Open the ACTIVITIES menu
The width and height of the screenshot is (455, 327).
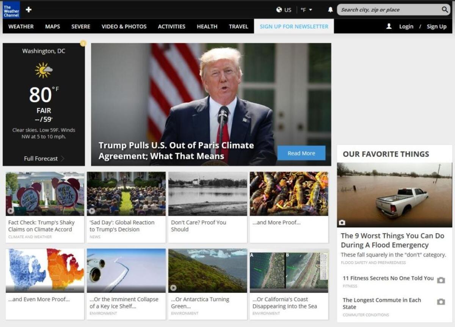(x=172, y=27)
